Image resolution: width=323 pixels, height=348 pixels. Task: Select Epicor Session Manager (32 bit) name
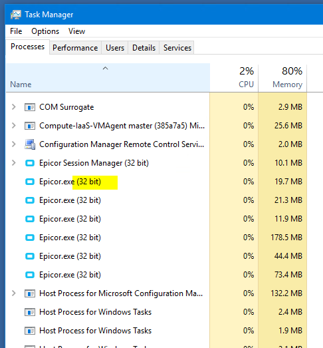[94, 163]
